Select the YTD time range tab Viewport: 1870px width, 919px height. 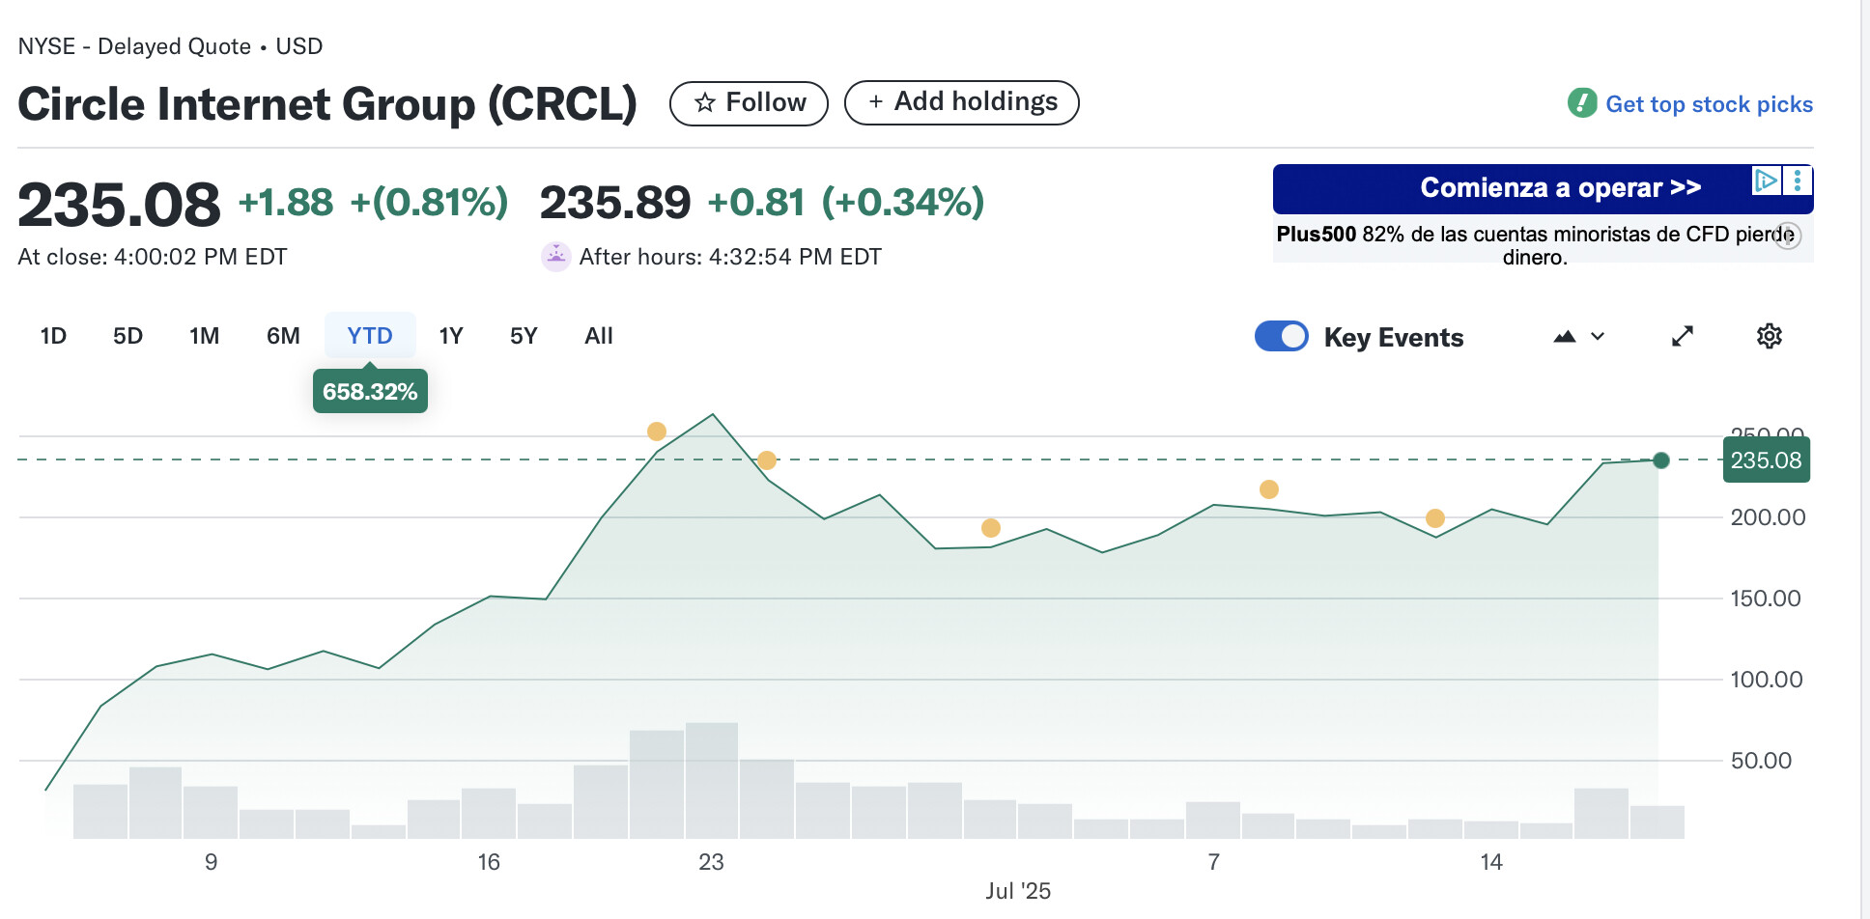370,335
